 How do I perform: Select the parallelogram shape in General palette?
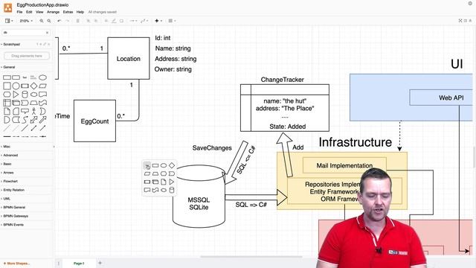pyautogui.click(x=43, y=86)
